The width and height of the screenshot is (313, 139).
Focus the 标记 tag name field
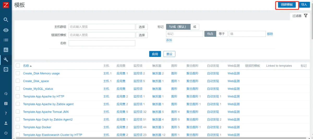tap(184, 34)
